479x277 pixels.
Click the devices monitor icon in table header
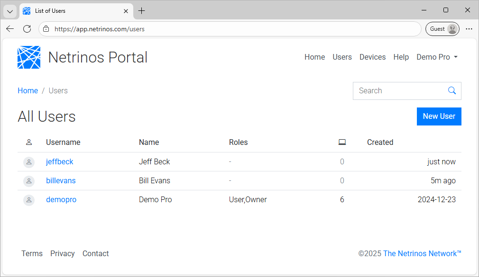click(342, 142)
